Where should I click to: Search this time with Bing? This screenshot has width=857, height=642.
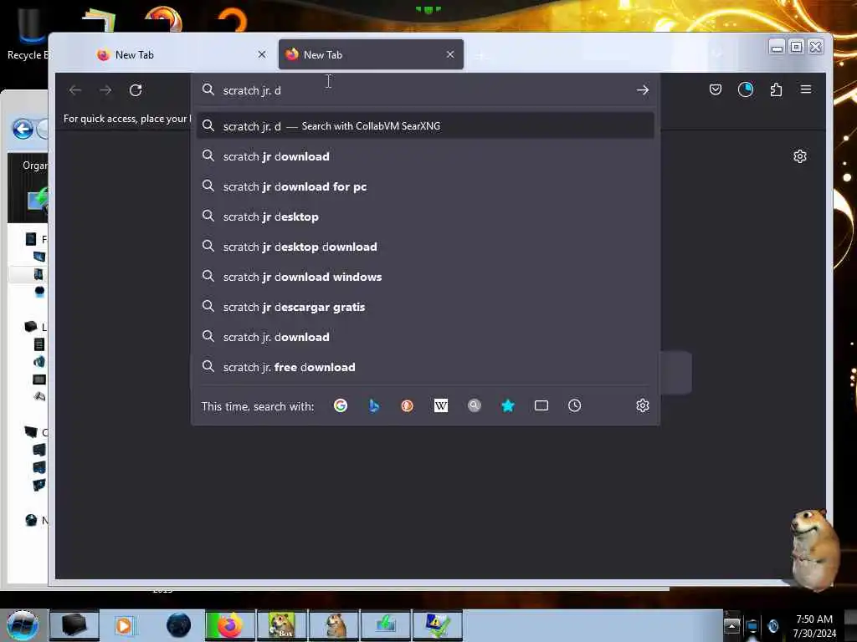point(374,405)
